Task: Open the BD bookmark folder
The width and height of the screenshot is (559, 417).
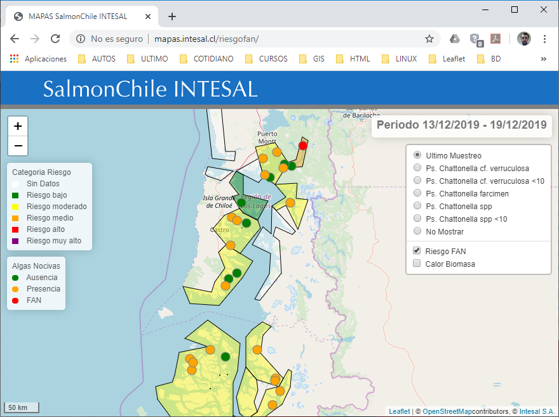Action: [488, 59]
